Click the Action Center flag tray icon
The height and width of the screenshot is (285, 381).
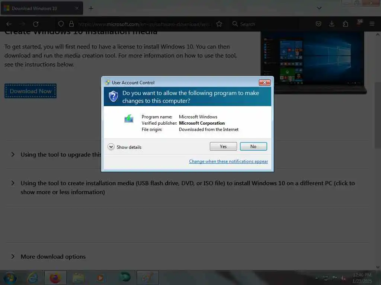334,278
